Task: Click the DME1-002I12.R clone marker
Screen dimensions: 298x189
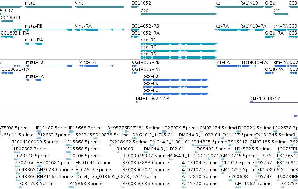Action: click(137, 103)
